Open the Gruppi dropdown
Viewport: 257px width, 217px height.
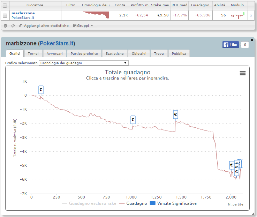point(83,25)
